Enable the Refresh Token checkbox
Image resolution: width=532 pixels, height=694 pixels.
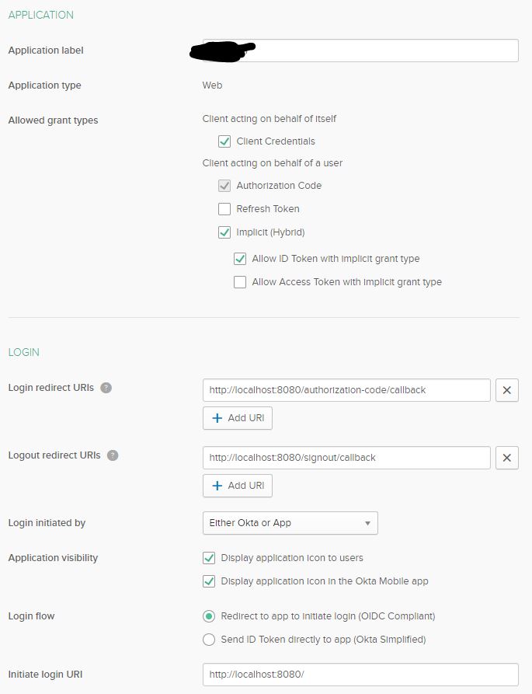(224, 209)
